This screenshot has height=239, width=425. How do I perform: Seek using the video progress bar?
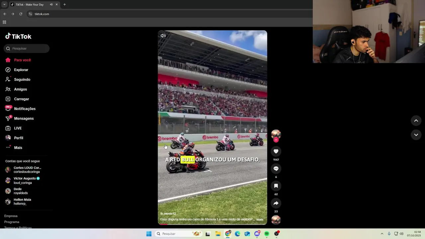point(212,224)
